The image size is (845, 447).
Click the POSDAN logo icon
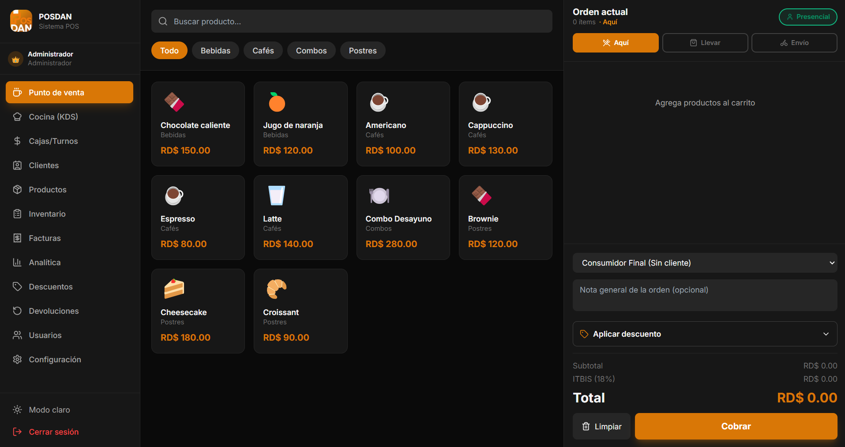click(21, 21)
